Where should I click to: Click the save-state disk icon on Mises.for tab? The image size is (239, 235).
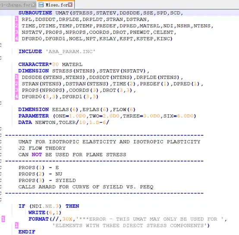[41, 5]
